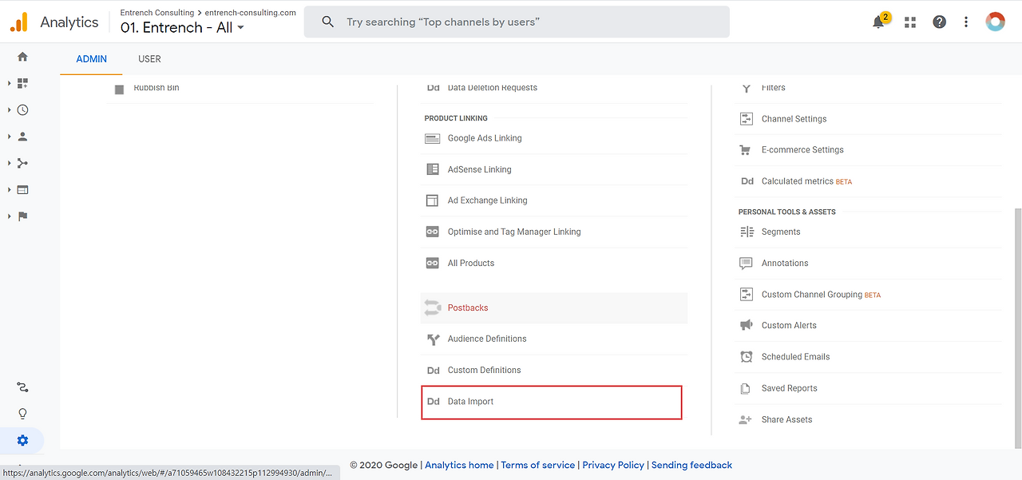Viewport: 1022px width, 480px height.
Task: Select the ADMIN tab
Action: [x=92, y=59]
